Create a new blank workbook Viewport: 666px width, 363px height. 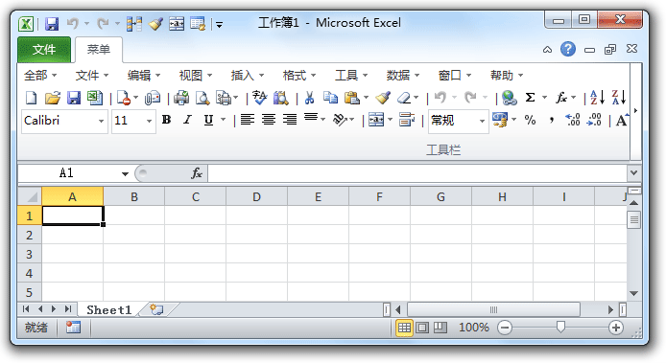[31, 98]
